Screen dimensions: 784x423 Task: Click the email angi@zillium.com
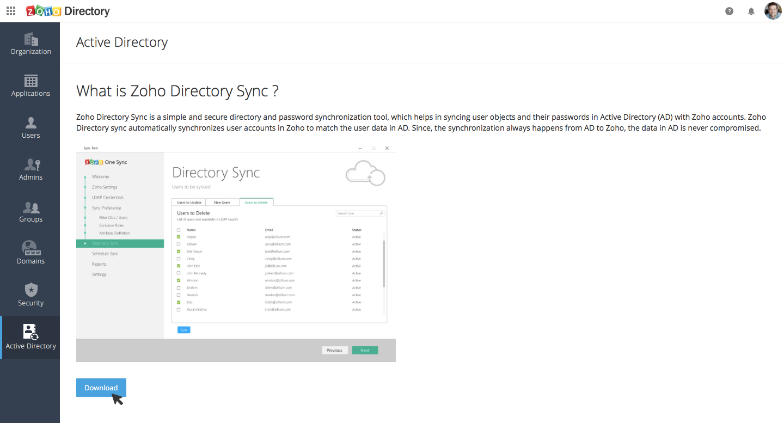(278, 237)
